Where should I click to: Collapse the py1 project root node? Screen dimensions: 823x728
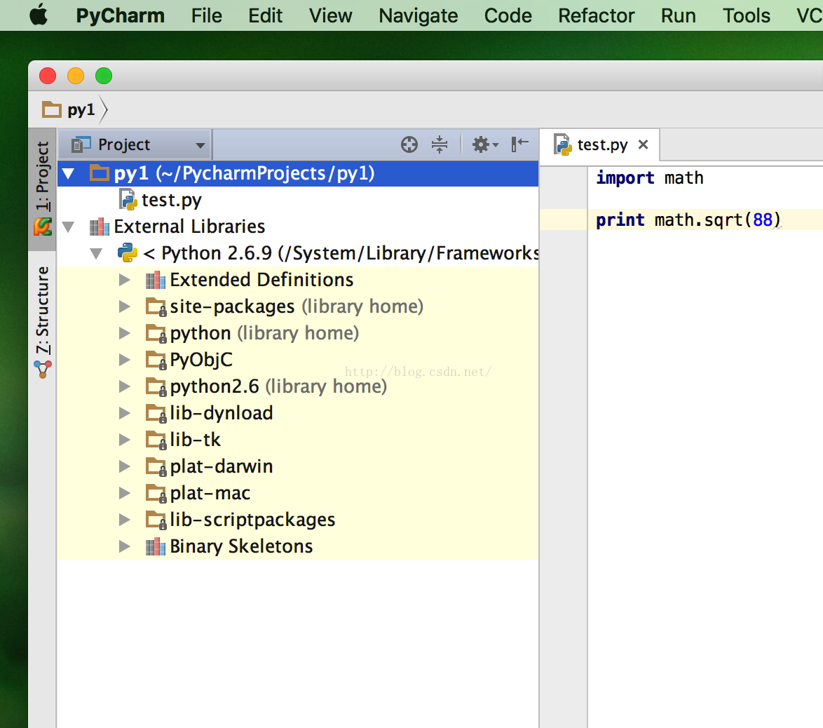pyautogui.click(x=68, y=174)
